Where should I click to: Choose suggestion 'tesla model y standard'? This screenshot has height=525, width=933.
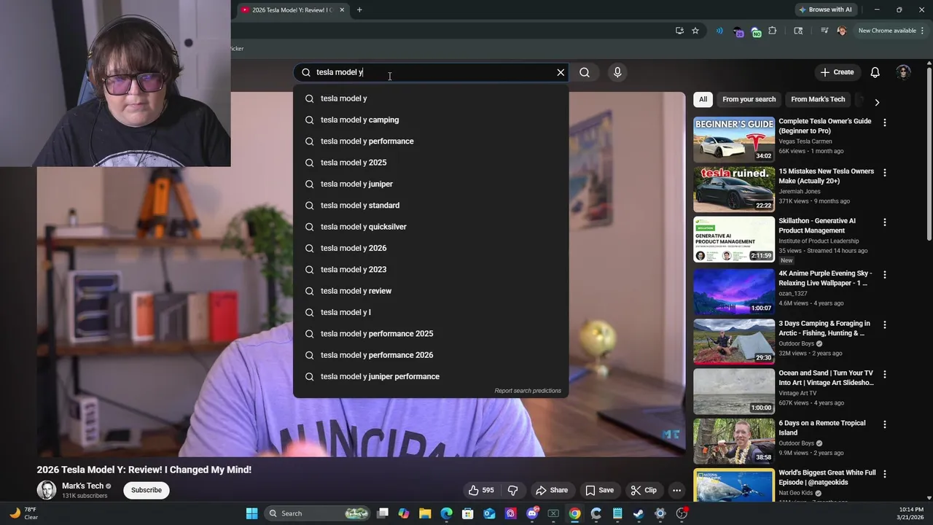tap(431, 206)
